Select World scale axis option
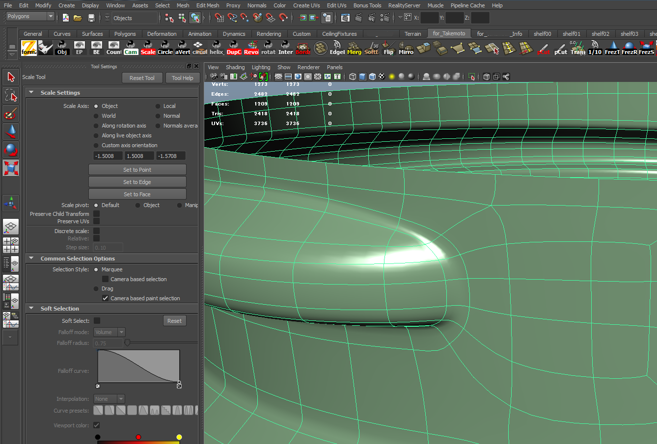This screenshot has height=444, width=657. click(96, 116)
